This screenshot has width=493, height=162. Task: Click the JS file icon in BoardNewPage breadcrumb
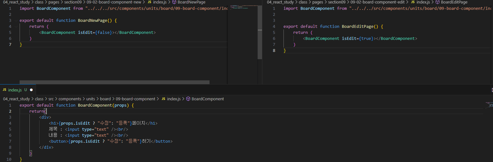coord(149,2)
